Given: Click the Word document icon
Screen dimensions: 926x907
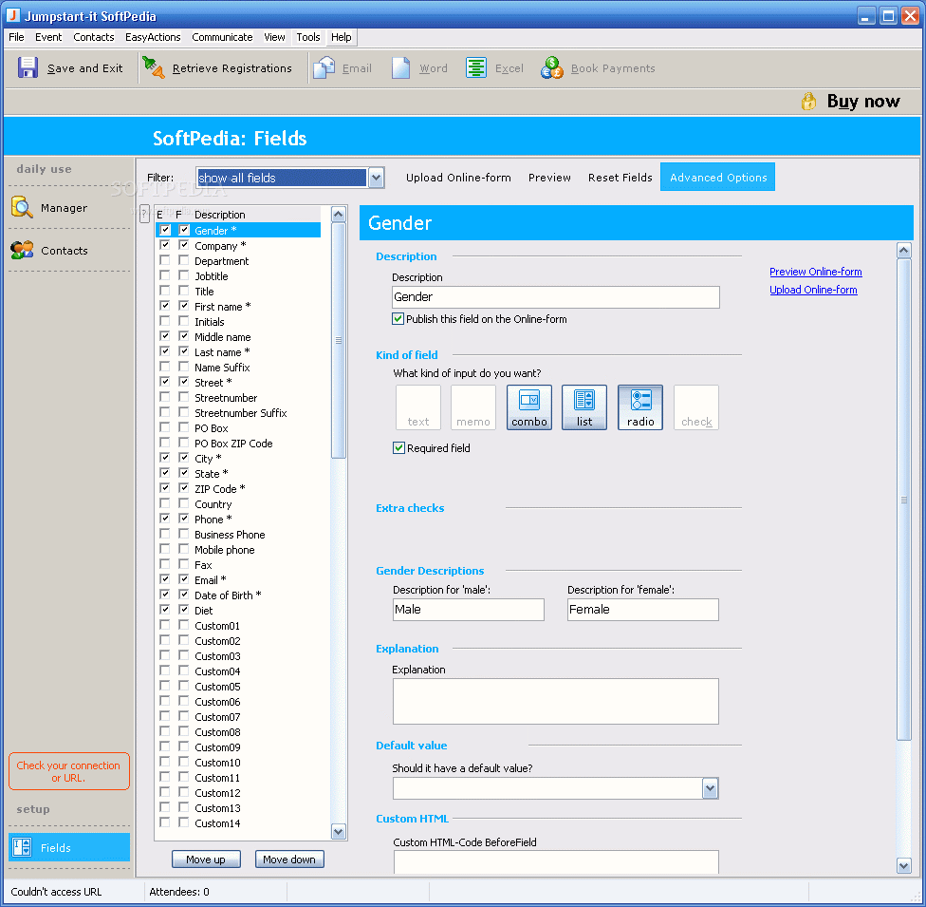Looking at the screenshot, I should coord(400,68).
